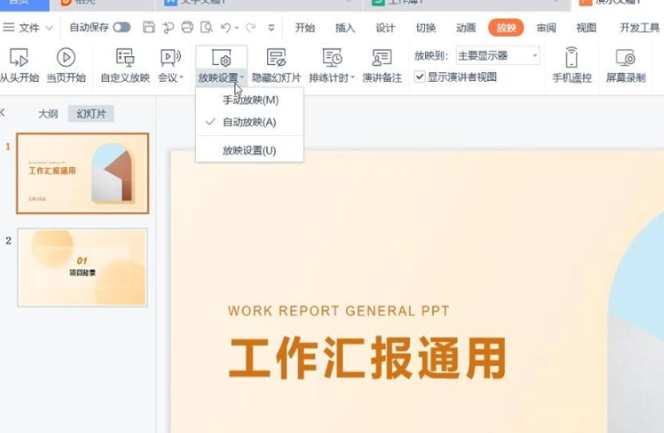Image resolution: width=664 pixels, height=433 pixels.
Task: Click the export-to-PDF icon beside save
Action: [x=168, y=28]
